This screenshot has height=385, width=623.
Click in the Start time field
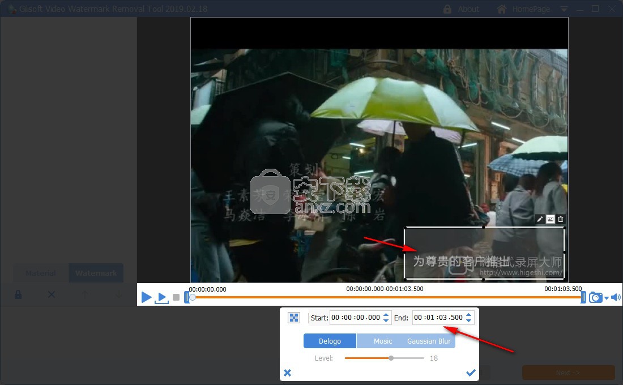click(x=356, y=318)
